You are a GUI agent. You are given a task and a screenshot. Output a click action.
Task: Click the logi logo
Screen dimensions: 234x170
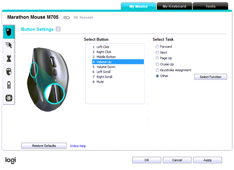pyautogui.click(x=11, y=160)
